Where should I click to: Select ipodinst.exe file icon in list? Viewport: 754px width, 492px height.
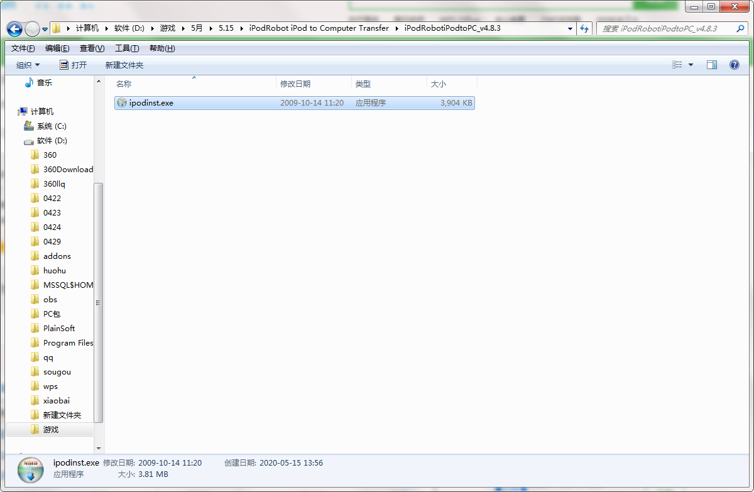click(x=122, y=102)
